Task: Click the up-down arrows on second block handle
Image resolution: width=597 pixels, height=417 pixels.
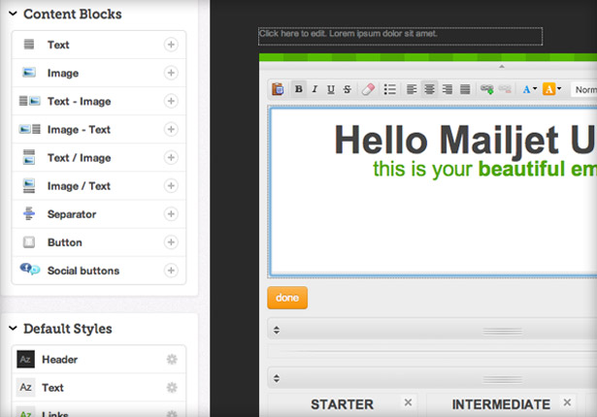Action: (277, 378)
